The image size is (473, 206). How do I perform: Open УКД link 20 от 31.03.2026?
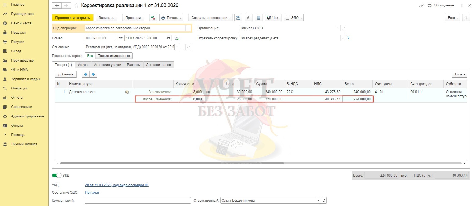click(x=117, y=185)
